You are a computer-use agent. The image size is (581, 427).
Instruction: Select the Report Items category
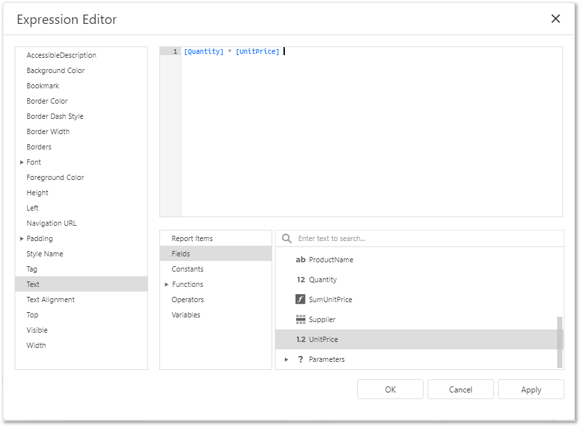pos(192,238)
